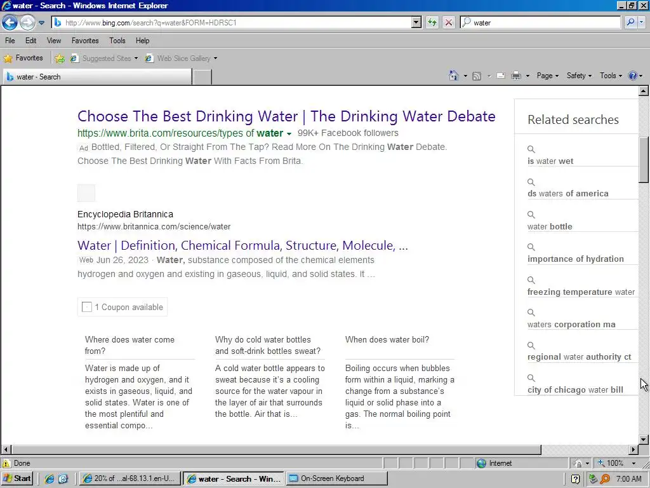650x488 pixels.
Task: Open the Suggested Sites dropdown
Action: pos(103,58)
